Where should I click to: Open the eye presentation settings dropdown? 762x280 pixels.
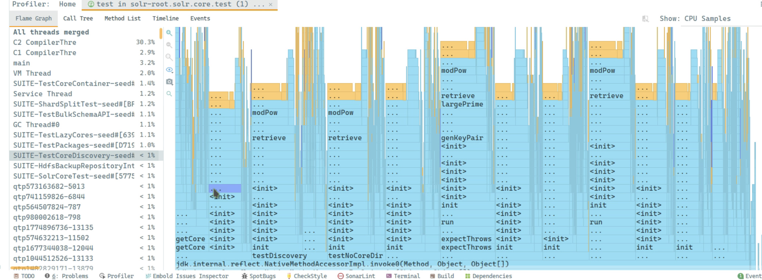tap(169, 70)
